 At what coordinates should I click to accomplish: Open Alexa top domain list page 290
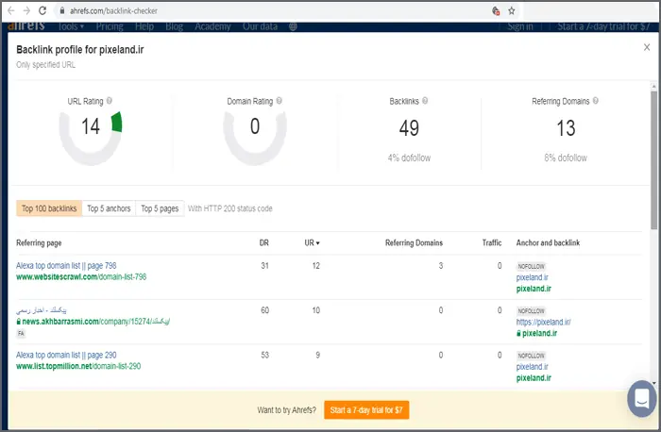(66, 355)
